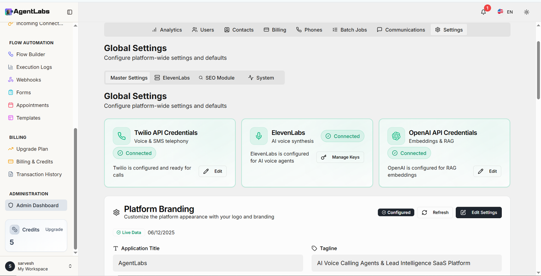The height and width of the screenshot is (276, 541).
Task: Click the Tagline input field
Action: click(x=407, y=263)
